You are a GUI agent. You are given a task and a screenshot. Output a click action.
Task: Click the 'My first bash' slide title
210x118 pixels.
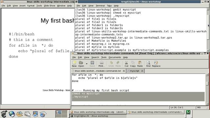pos(57,21)
